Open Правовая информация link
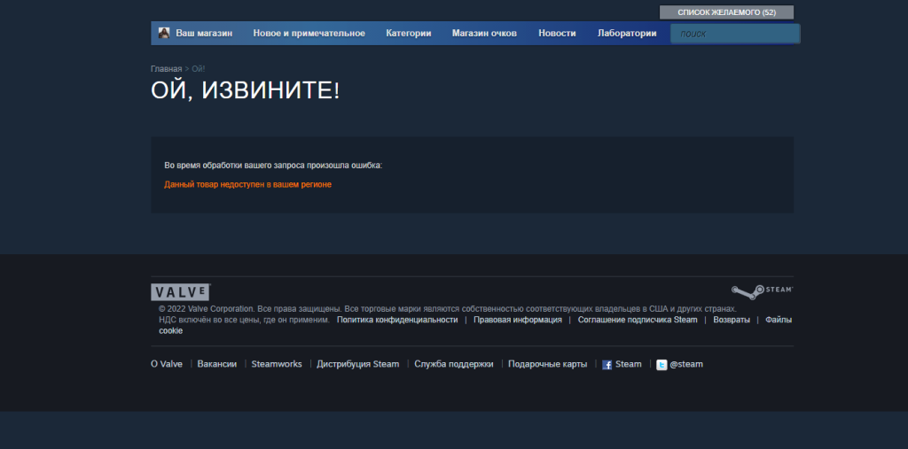This screenshot has height=449, width=908. point(518,320)
